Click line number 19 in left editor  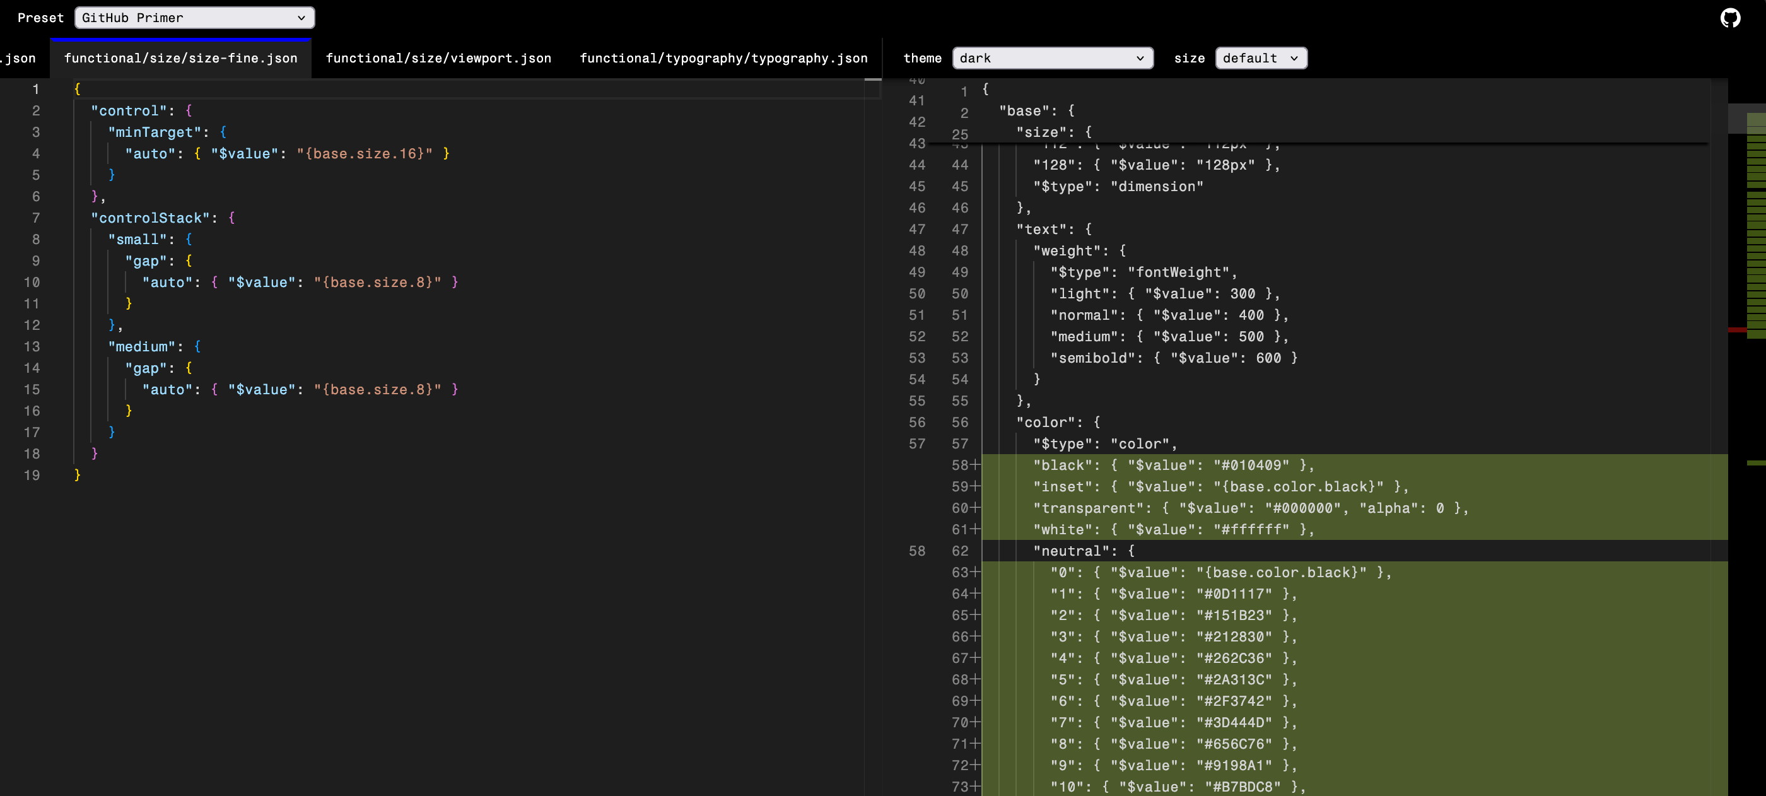pyautogui.click(x=32, y=475)
